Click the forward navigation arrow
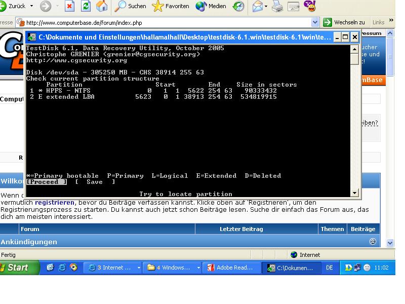The image size is (405, 304). [46, 6]
